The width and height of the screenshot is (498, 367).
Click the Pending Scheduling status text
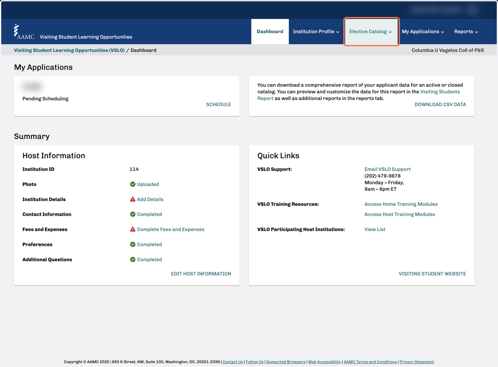coord(45,99)
